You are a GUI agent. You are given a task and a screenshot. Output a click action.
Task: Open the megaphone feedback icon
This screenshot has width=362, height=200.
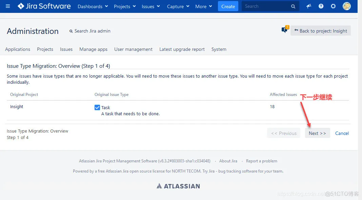tap(309, 6)
